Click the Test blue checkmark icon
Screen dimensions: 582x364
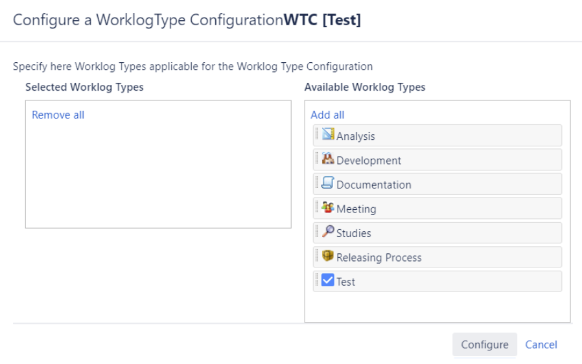click(328, 280)
